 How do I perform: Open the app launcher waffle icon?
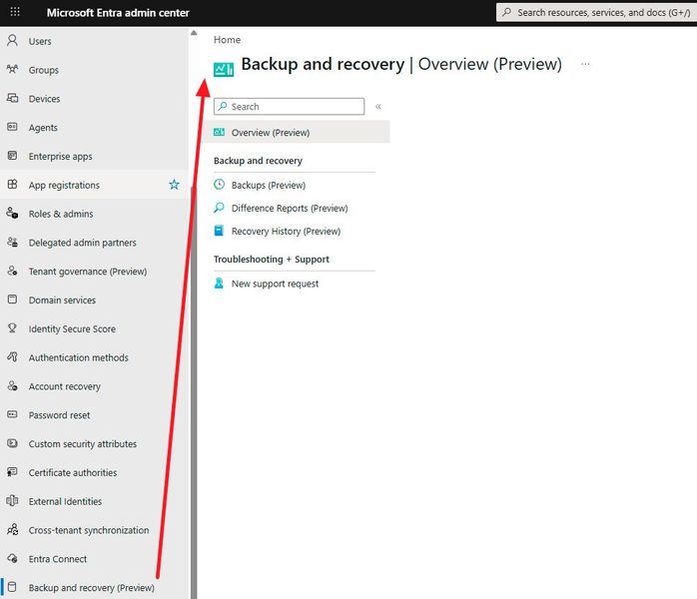click(15, 12)
